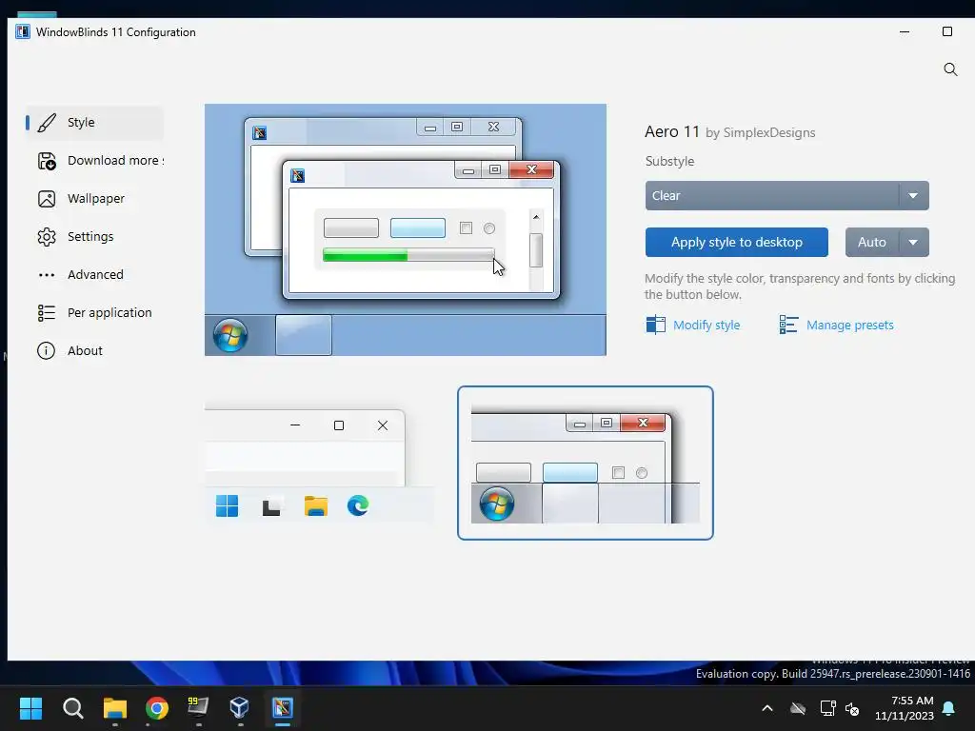Open the Settings sidebar section
The width and height of the screenshot is (975, 731).
(x=94, y=236)
